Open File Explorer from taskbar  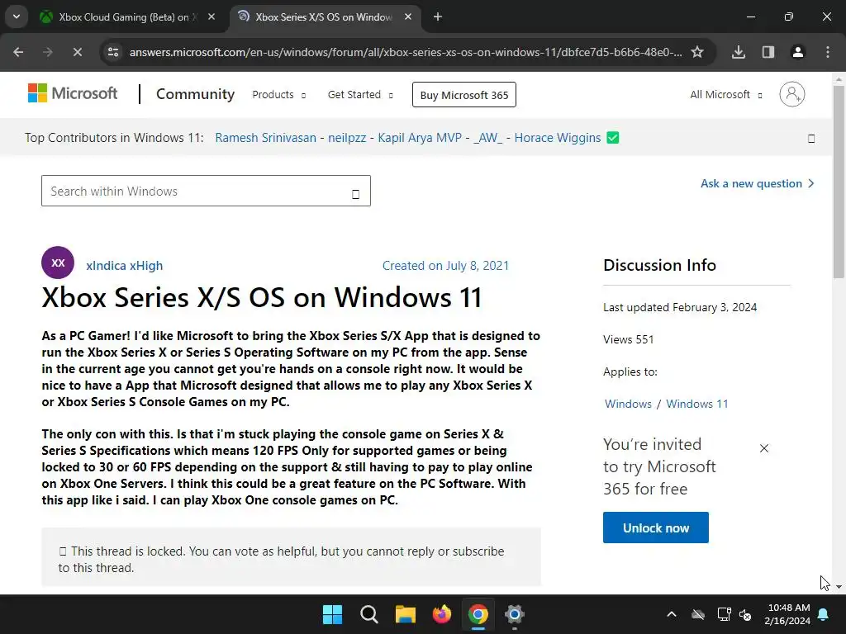tap(405, 614)
